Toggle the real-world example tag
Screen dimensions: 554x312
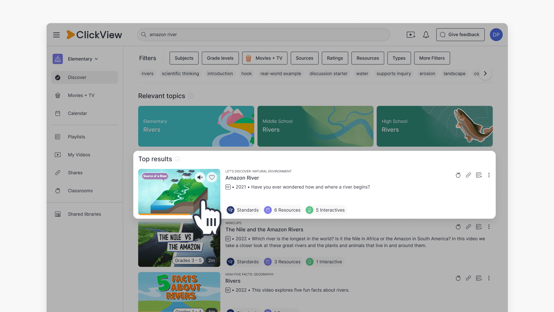(280, 74)
